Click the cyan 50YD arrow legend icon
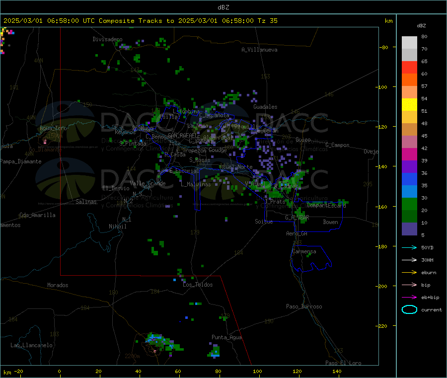The height and width of the screenshot is (378, 447). click(409, 247)
